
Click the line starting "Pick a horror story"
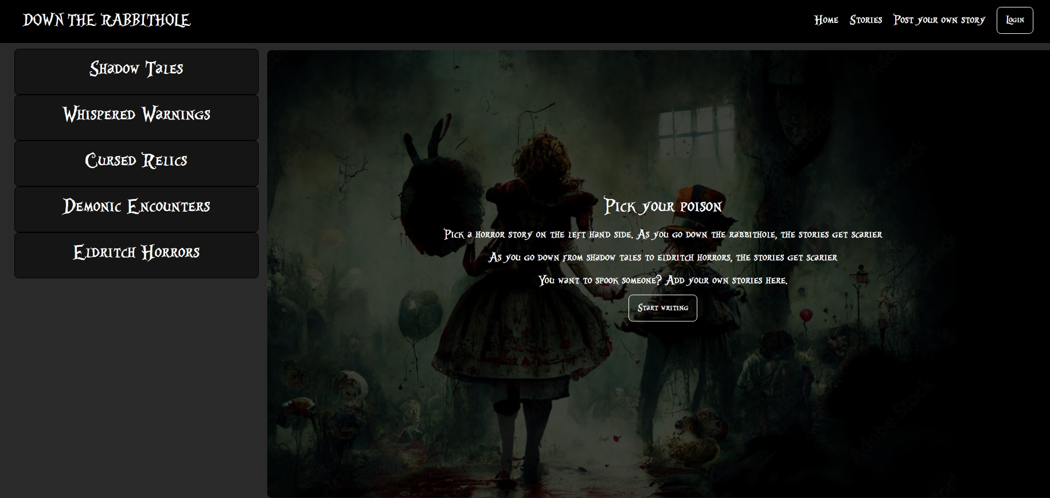point(663,235)
